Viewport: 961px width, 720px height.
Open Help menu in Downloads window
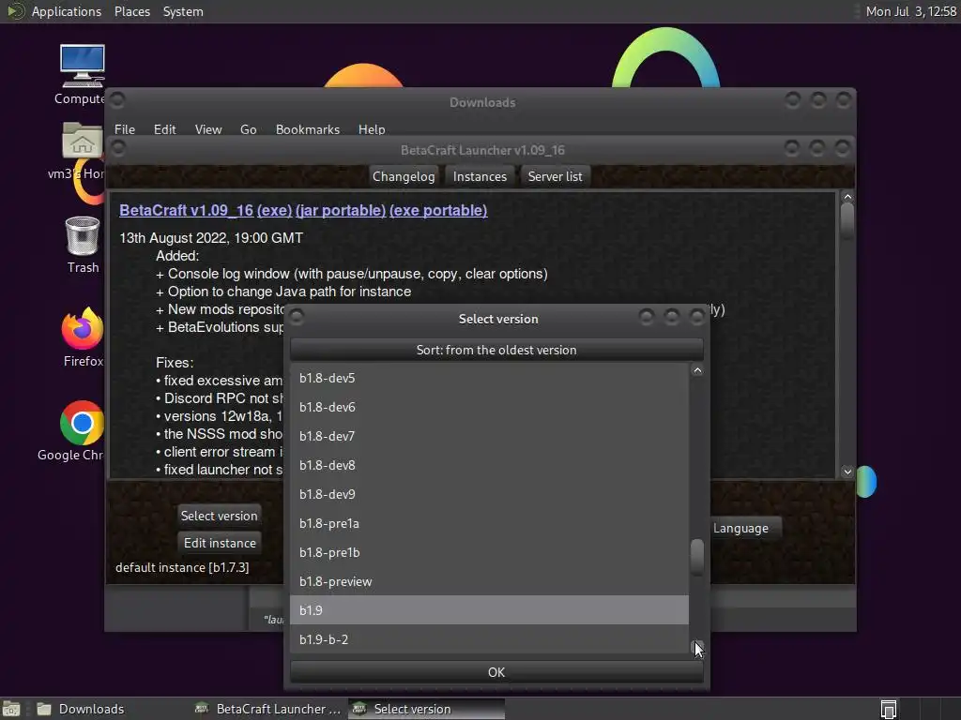[372, 129]
